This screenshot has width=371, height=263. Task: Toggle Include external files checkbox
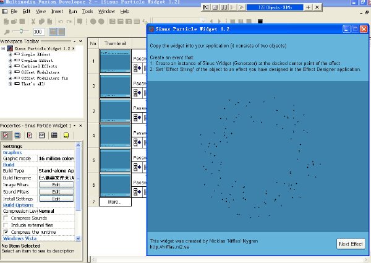click(x=6, y=225)
